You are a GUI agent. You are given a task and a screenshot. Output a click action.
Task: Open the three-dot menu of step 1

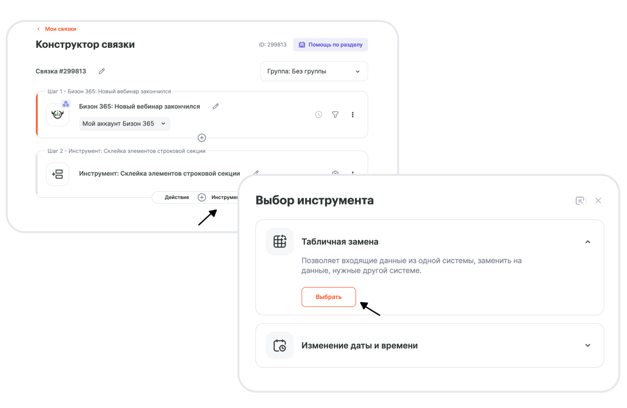coord(353,115)
